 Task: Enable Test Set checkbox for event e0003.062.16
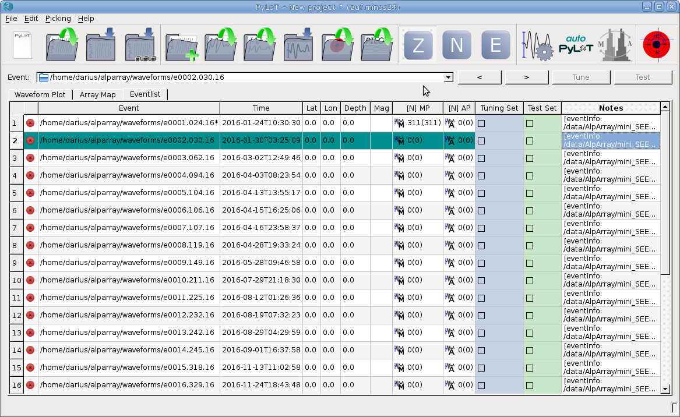pos(530,158)
